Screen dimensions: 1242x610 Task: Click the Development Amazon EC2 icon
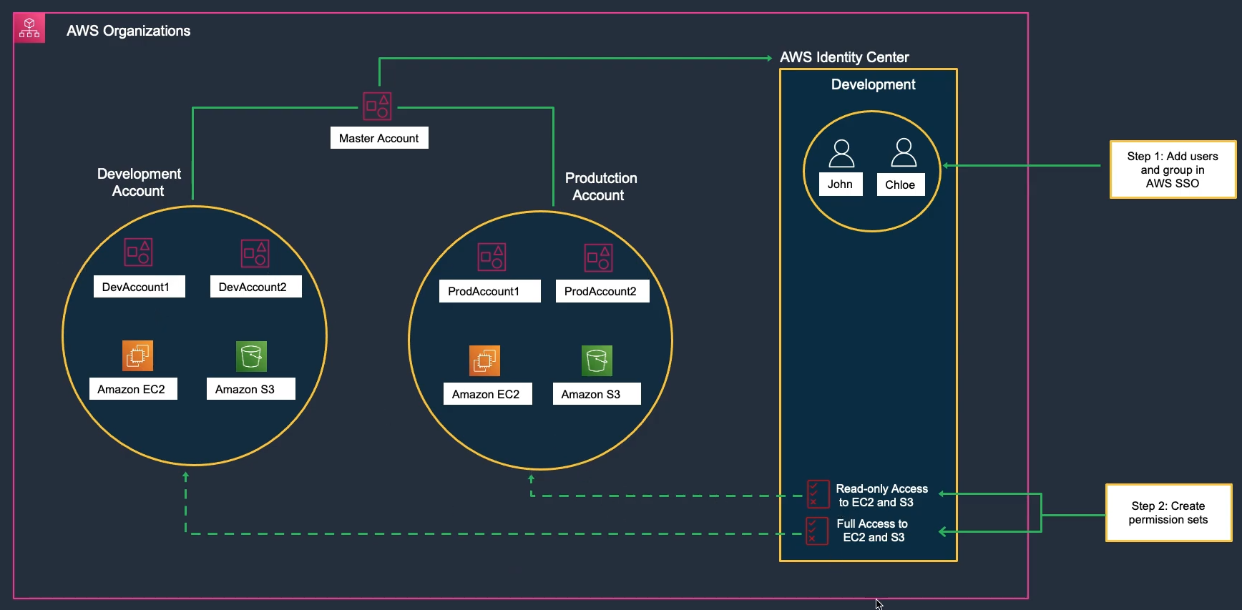point(137,355)
